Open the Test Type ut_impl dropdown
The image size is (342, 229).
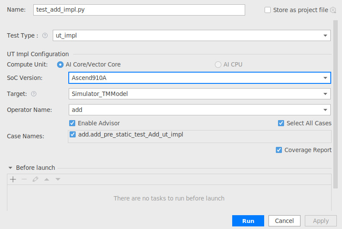(x=192, y=35)
